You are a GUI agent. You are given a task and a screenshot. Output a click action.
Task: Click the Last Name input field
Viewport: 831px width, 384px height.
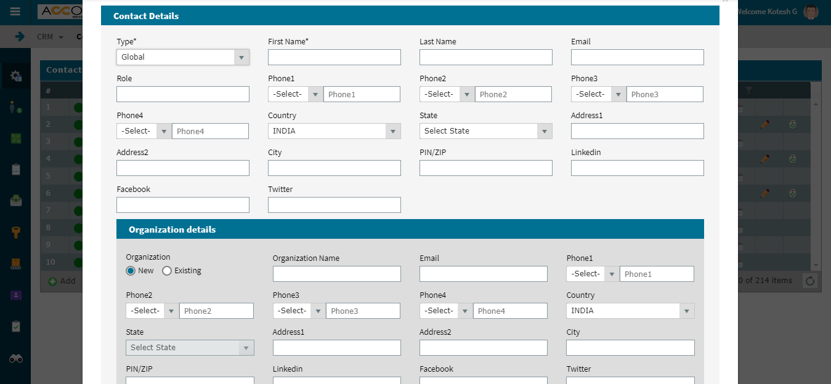pos(486,57)
